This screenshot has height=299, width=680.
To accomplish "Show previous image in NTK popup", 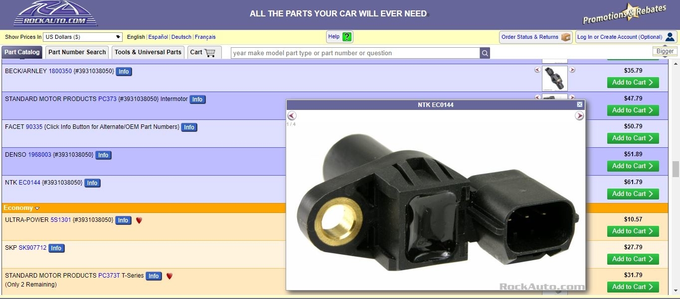I will (x=292, y=115).
